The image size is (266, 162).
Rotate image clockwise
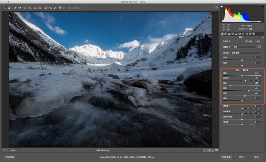pyautogui.click(x=78, y=8)
